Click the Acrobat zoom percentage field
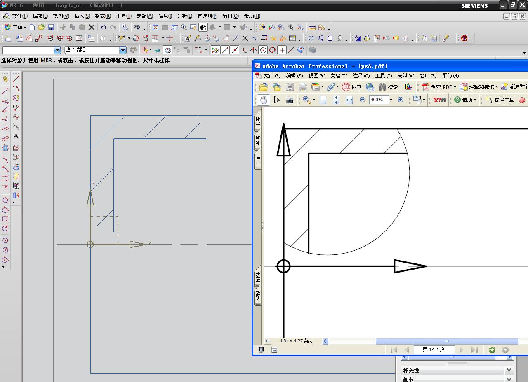 (x=379, y=100)
